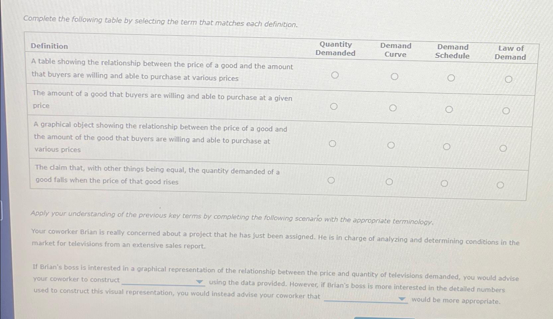Select Quantity Demanded for the graphical object definition

pyautogui.click(x=333, y=143)
